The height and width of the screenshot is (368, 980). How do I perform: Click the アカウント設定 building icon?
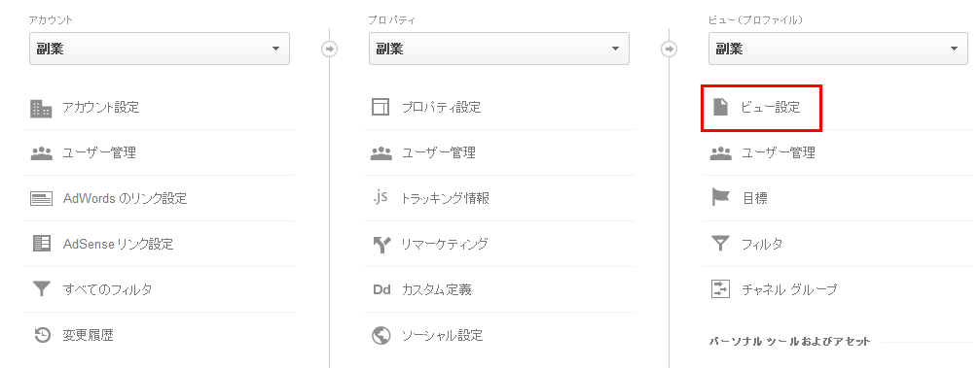click(41, 108)
